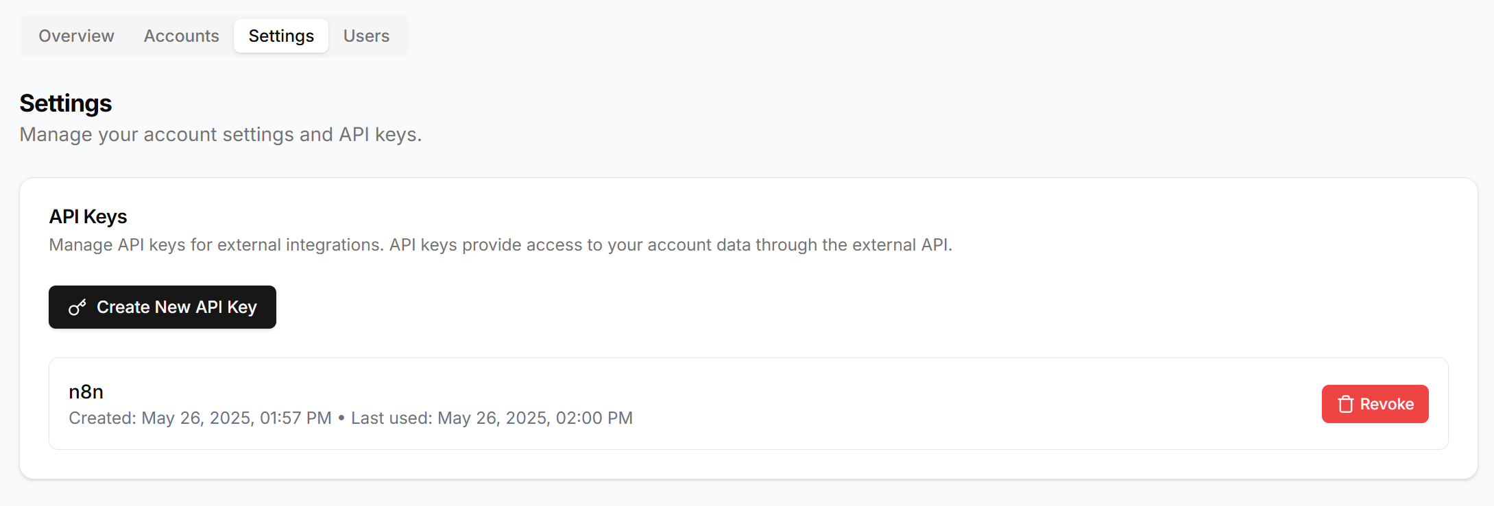Screen dimensions: 1494x506
Task: Select the n8n key row card
Action: (x=748, y=403)
